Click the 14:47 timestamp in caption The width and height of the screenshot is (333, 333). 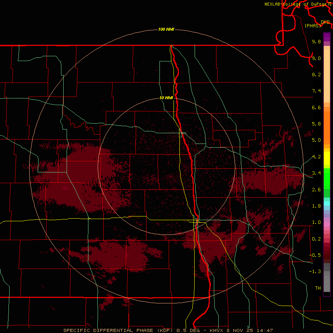(x=265, y=330)
